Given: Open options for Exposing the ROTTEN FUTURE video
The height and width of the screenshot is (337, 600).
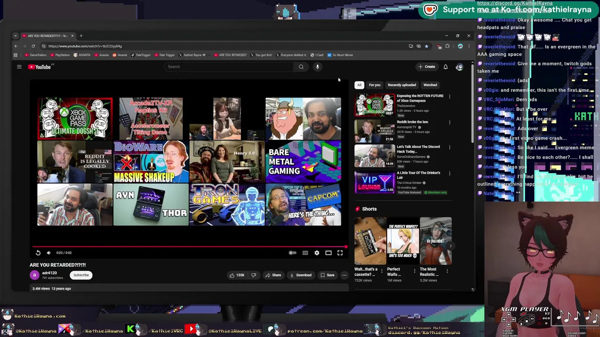Looking at the screenshot, I should tap(450, 97).
